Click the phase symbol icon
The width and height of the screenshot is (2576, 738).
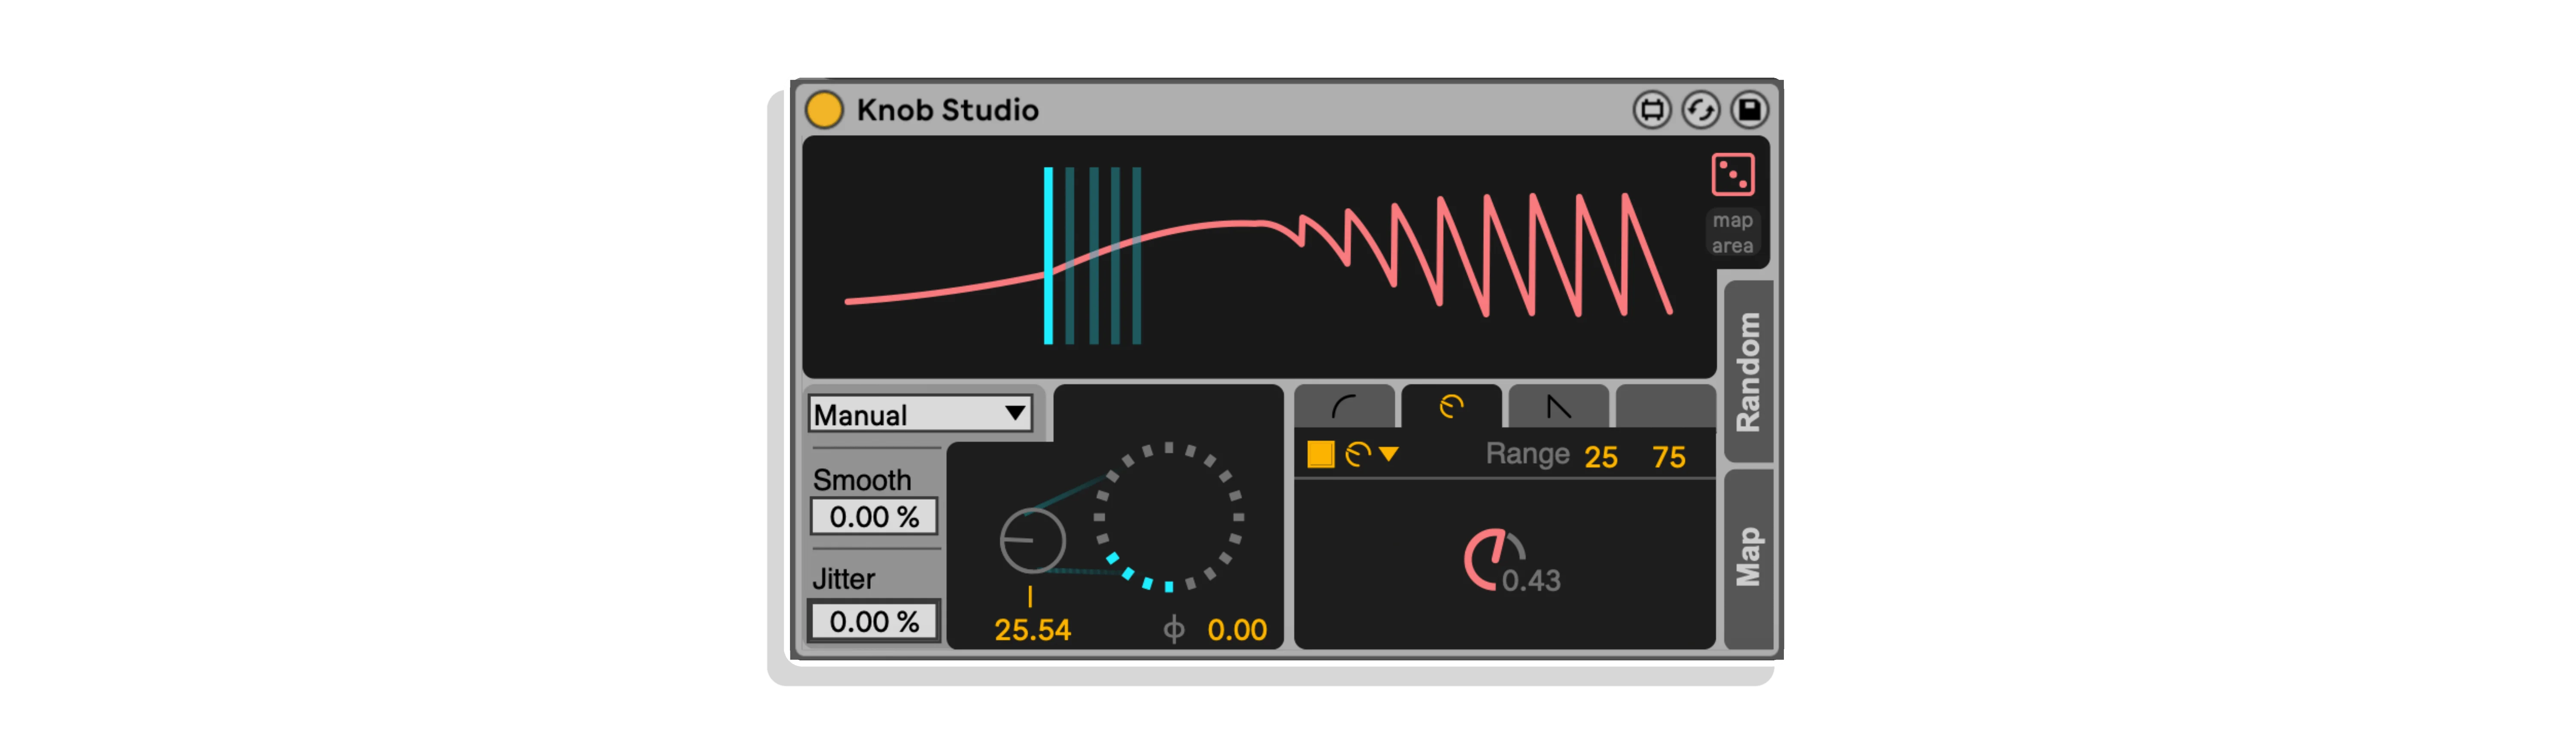coord(1174,630)
